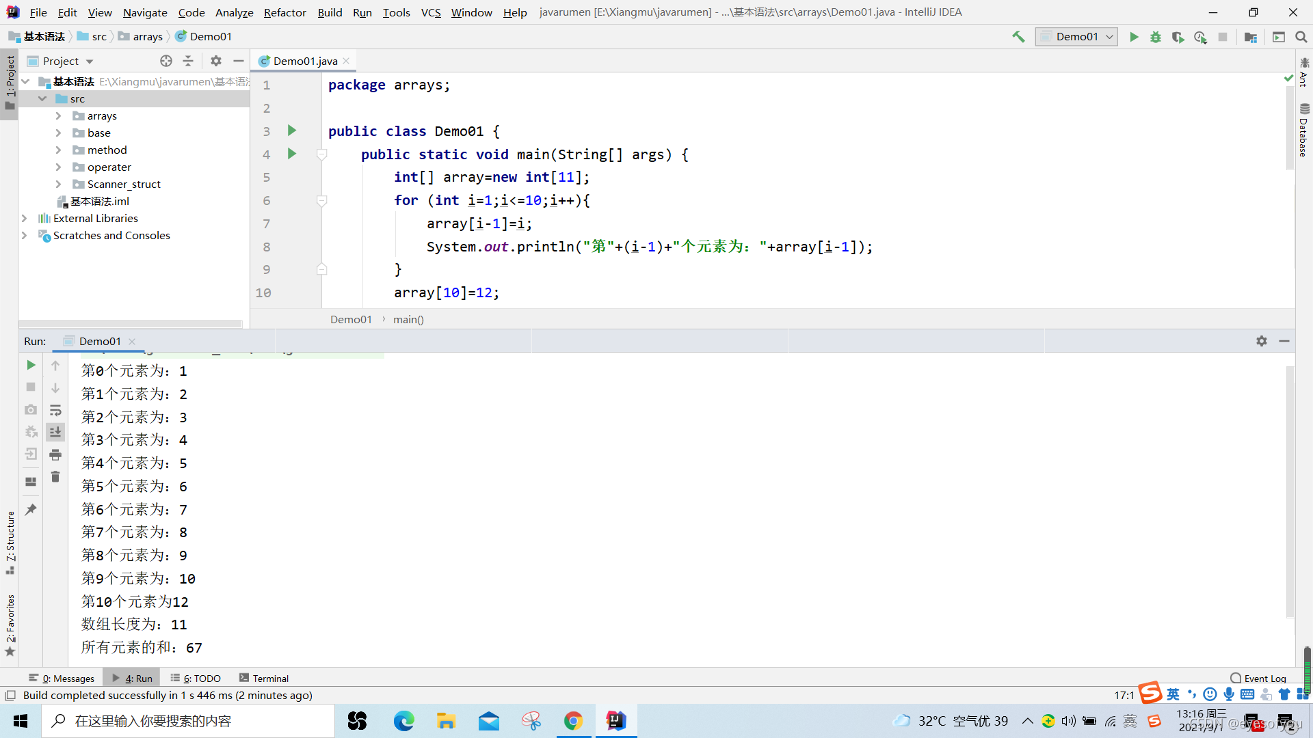The height and width of the screenshot is (738, 1313).
Task: Open the Project Structure dialog icon
Action: (x=1251, y=37)
